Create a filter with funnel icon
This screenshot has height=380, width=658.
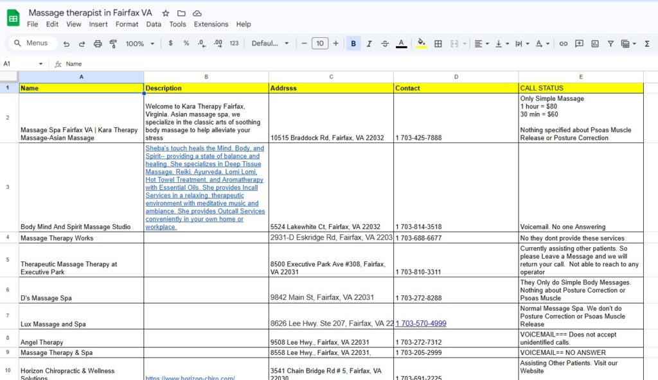[610, 44]
